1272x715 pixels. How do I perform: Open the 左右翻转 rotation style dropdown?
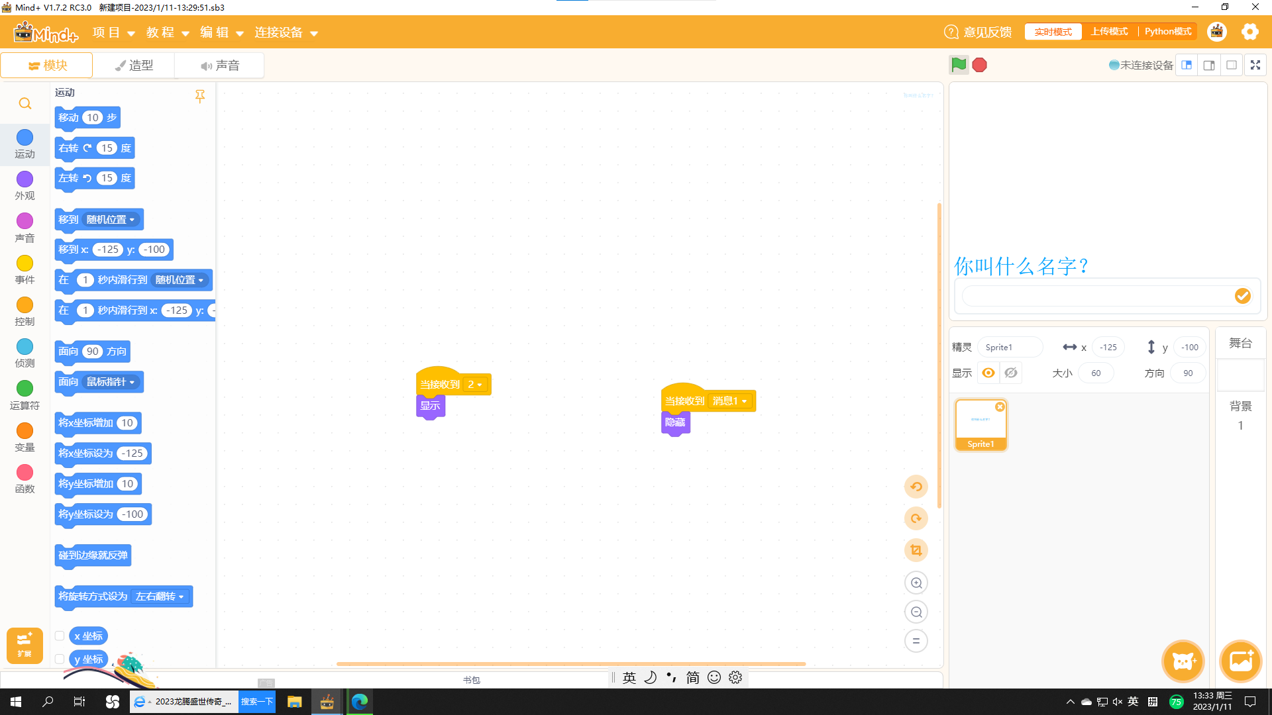coord(160,596)
